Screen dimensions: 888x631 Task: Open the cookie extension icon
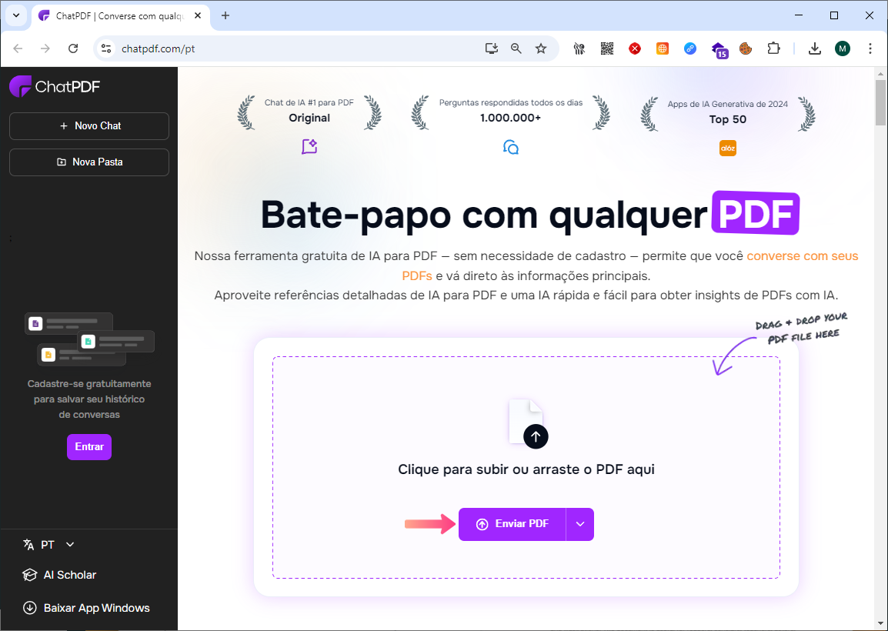pos(746,48)
